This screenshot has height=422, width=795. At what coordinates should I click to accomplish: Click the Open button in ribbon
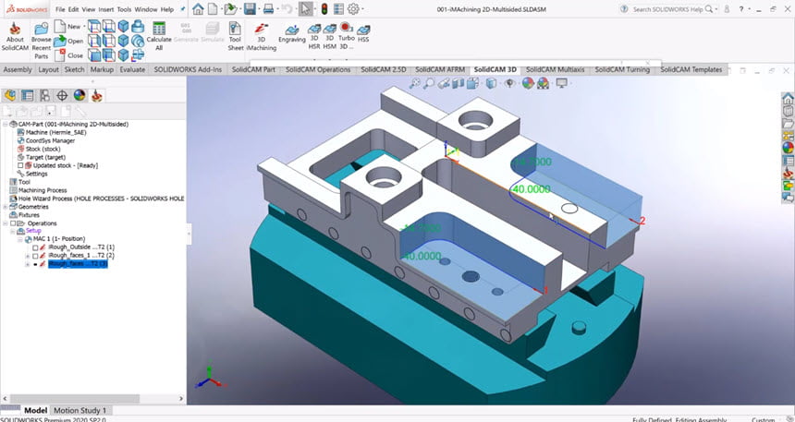[68, 41]
